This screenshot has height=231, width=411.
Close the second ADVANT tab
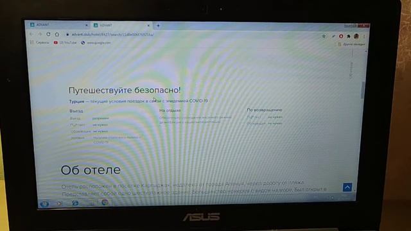(x=148, y=26)
